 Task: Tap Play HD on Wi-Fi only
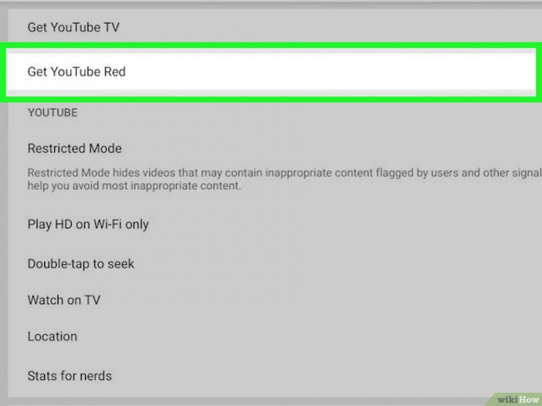click(x=88, y=225)
